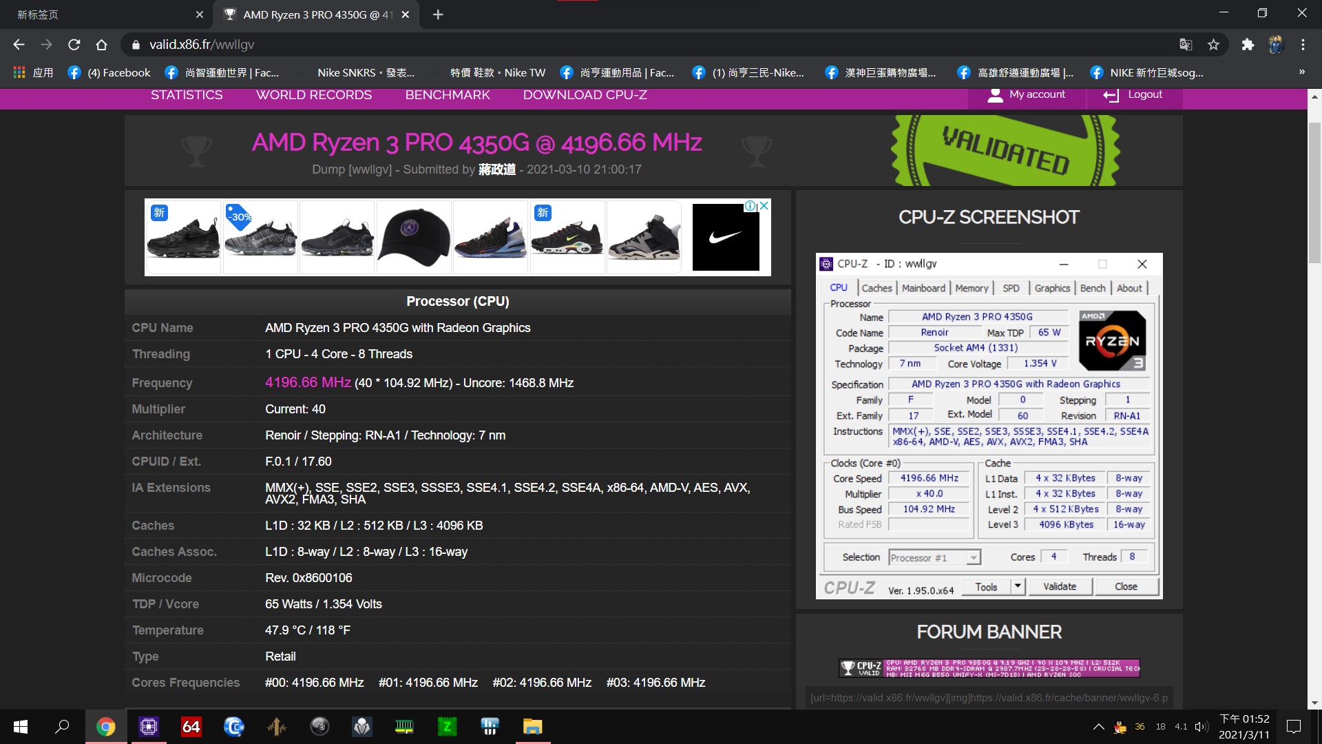
Task: Open File Explorer in the taskbar
Action: click(532, 727)
